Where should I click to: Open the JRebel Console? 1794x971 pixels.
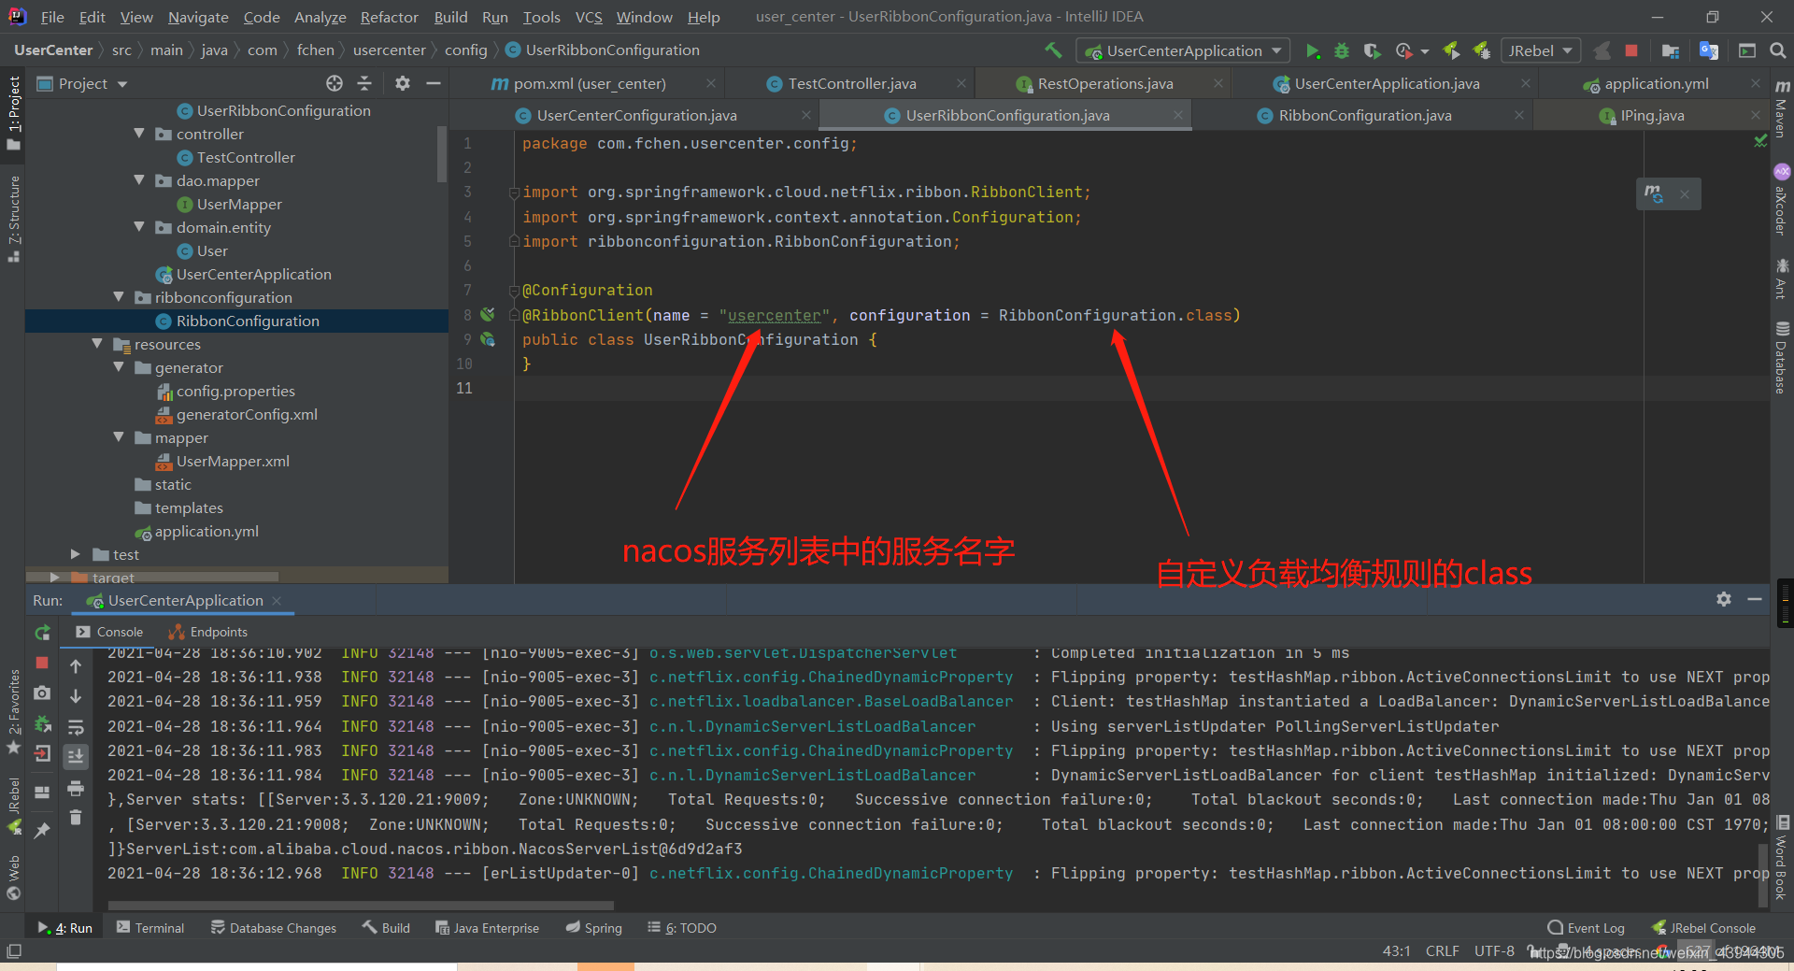[1703, 928]
